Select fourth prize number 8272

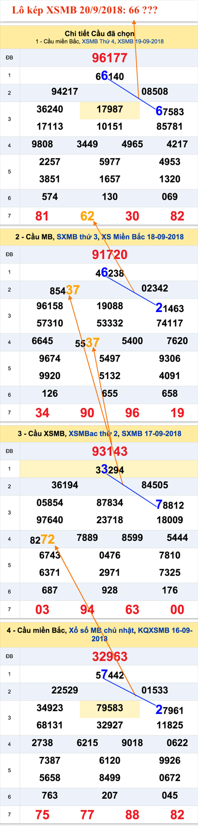42,539
